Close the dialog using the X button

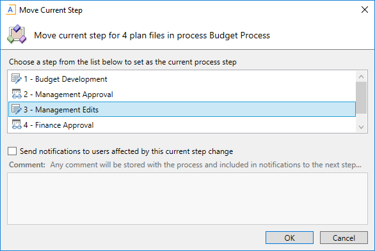pos(365,10)
